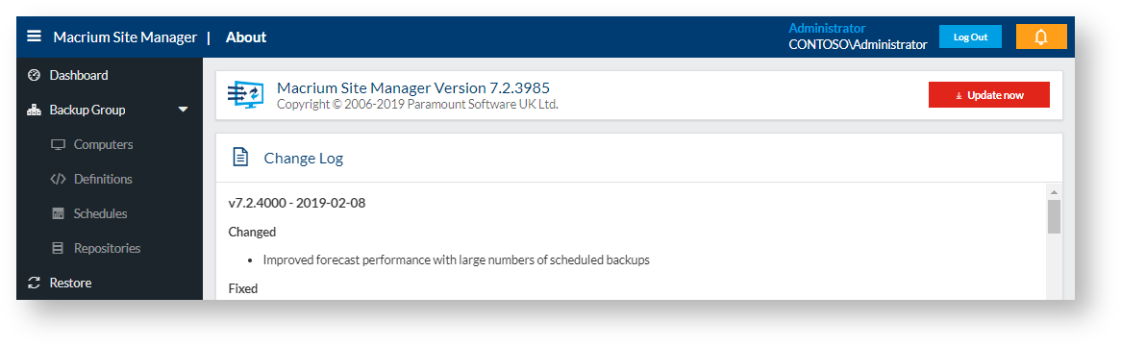The image size is (1121, 346).
Task: Collapse the Backup Group arrow
Action: pyautogui.click(x=183, y=111)
